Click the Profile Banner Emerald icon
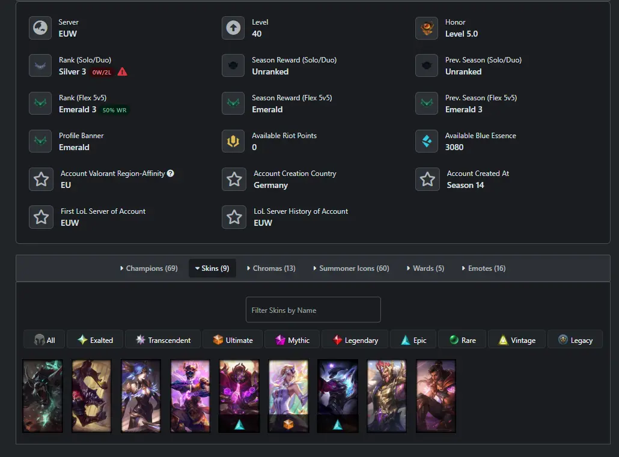The image size is (619, 457). pyautogui.click(x=40, y=141)
